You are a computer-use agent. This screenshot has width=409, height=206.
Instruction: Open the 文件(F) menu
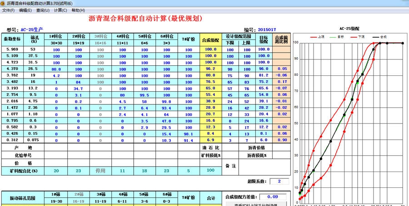pos(8,10)
